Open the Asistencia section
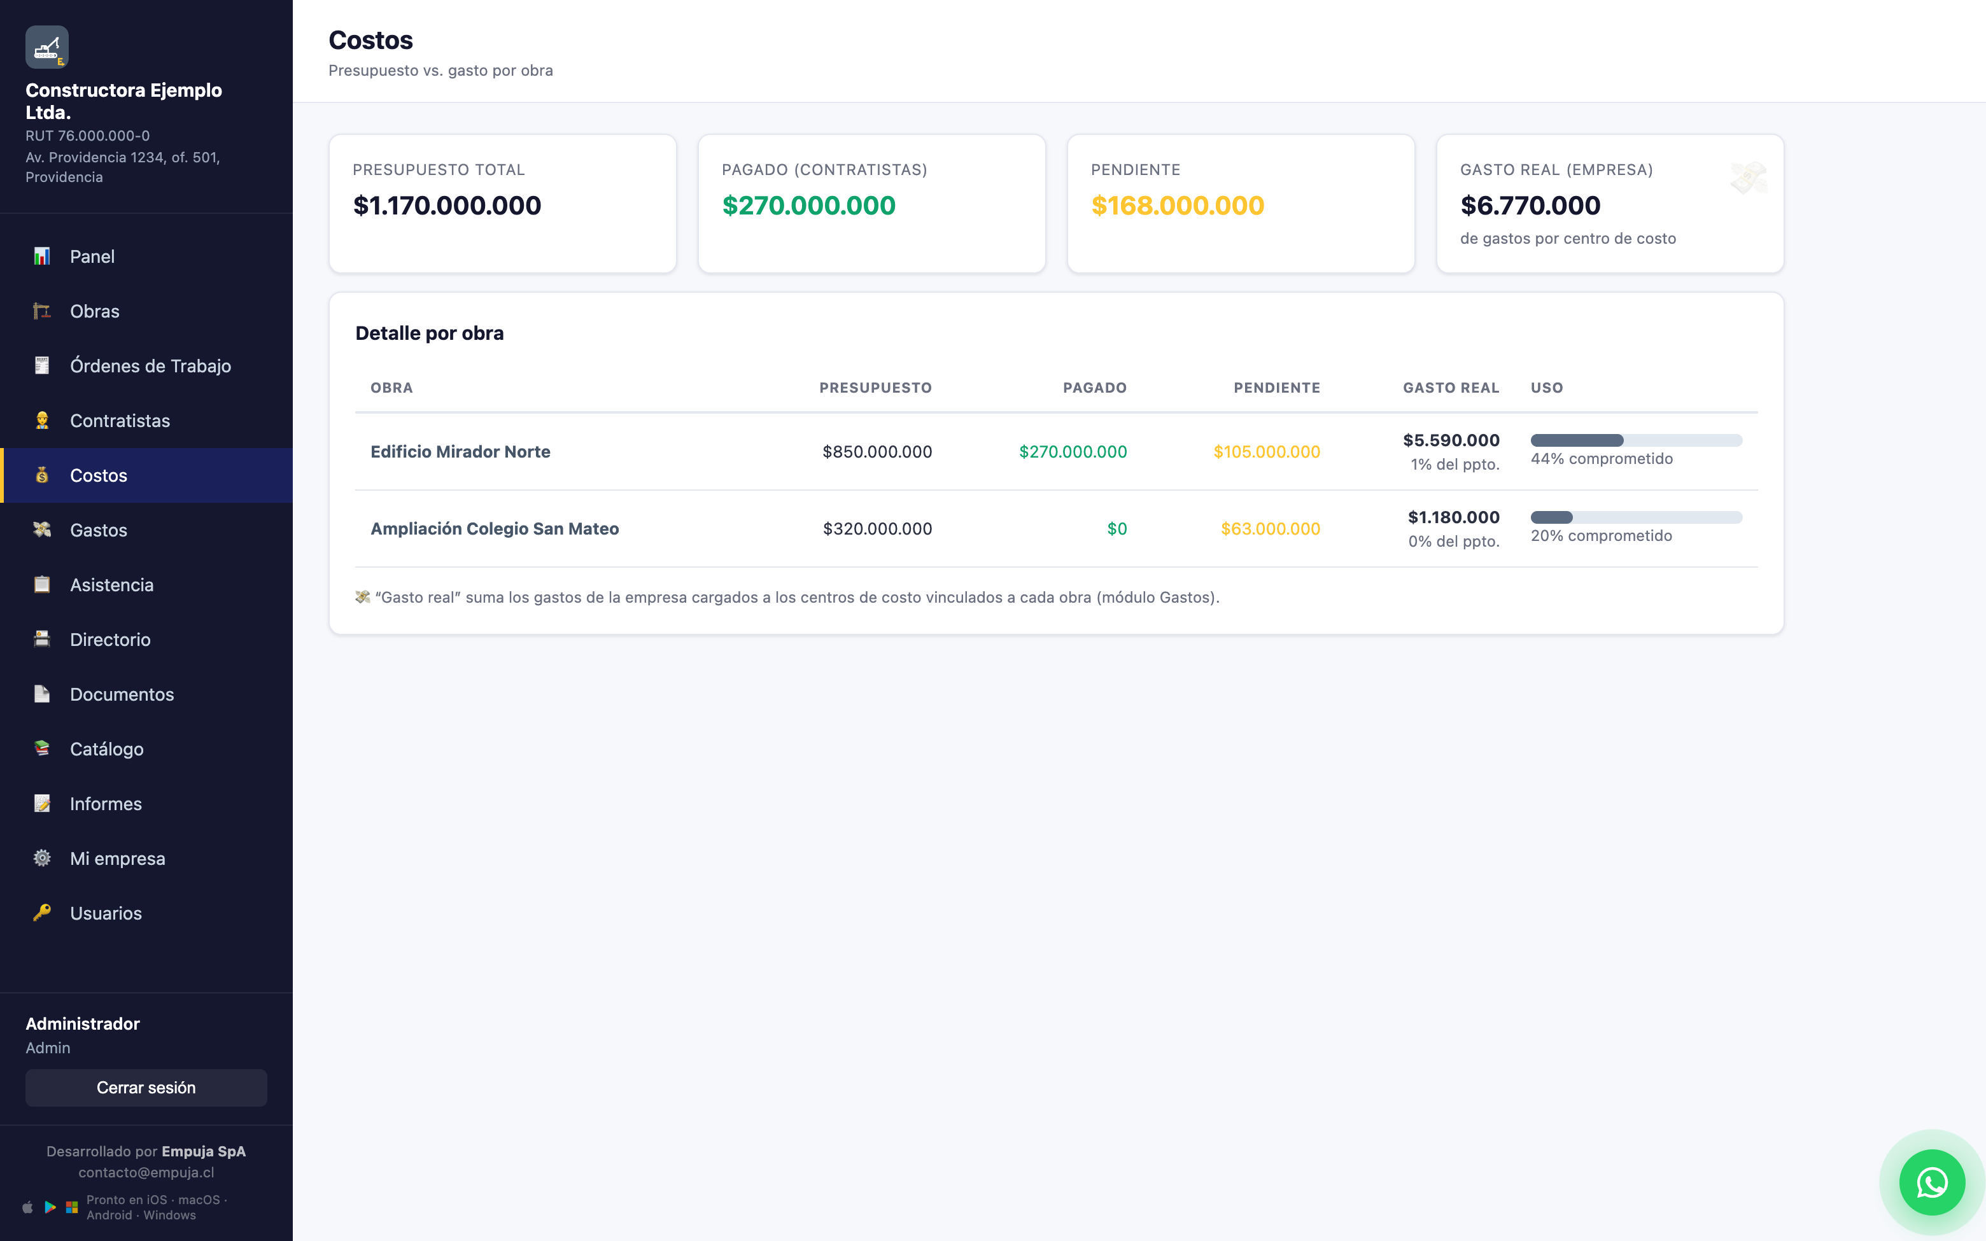The height and width of the screenshot is (1241, 1986). [146, 584]
